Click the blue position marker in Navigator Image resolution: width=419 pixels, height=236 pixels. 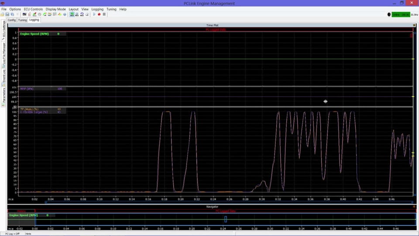[x=226, y=219]
